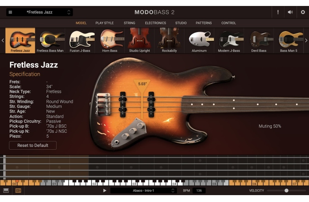Viewport: 309px width, 202px height.
Task: Adjust the VELOCITY slider
Action: (286, 191)
